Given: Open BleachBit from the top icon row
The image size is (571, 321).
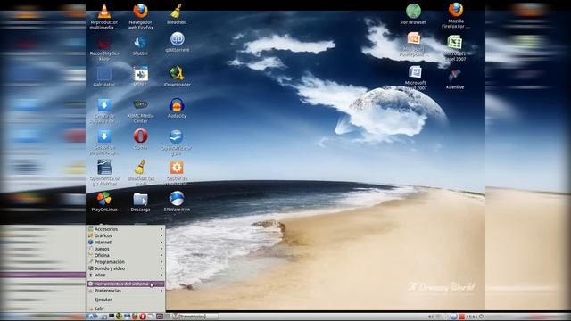Looking at the screenshot, I should coord(177,12).
